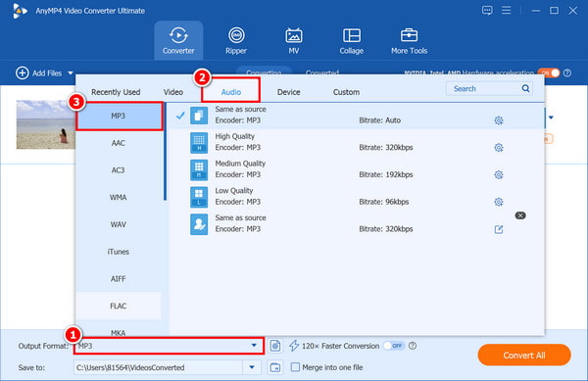Viewport: 588px width, 381px height.
Task: Switch to Recently Used tab
Action: [x=116, y=92]
